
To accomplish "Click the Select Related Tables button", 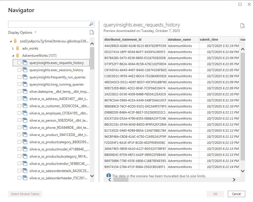I will pos(25,194).
